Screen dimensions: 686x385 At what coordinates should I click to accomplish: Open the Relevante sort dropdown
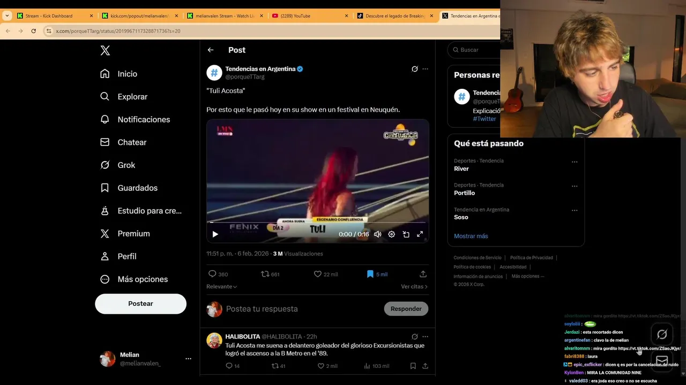pyautogui.click(x=222, y=287)
